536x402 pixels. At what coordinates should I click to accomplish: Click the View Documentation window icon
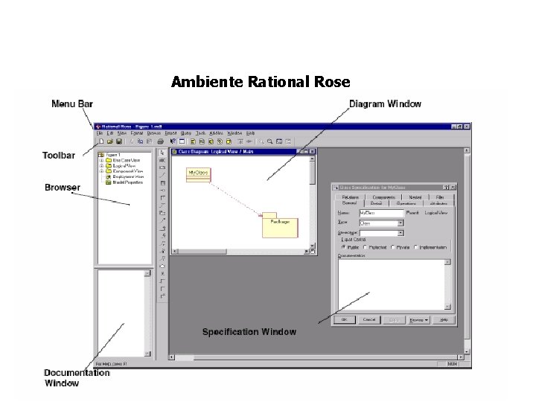pyautogui.click(x=182, y=141)
